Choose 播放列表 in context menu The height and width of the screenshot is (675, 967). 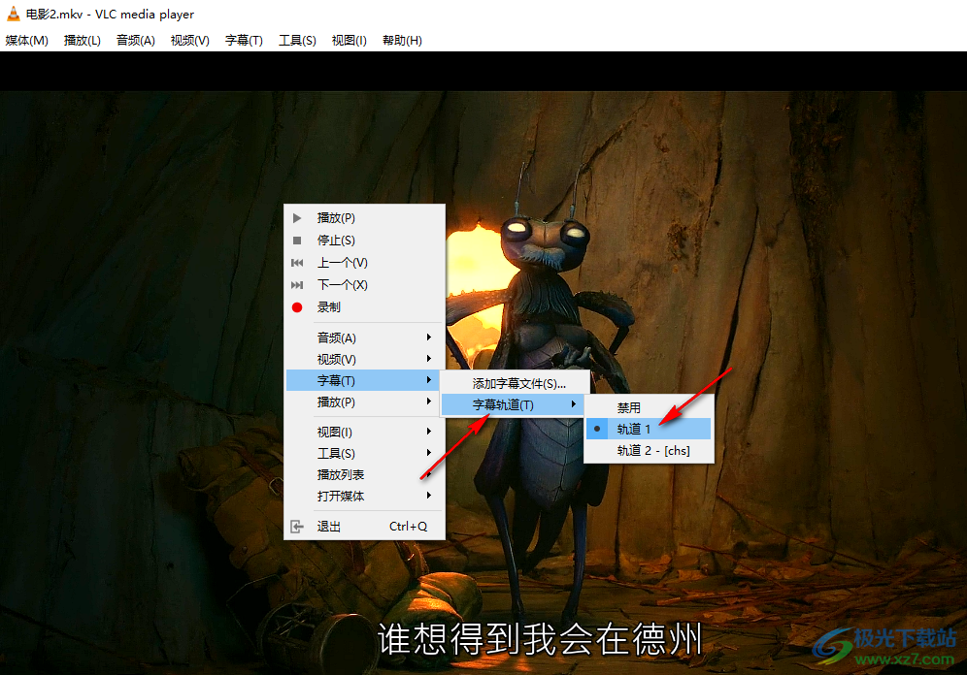(364, 474)
